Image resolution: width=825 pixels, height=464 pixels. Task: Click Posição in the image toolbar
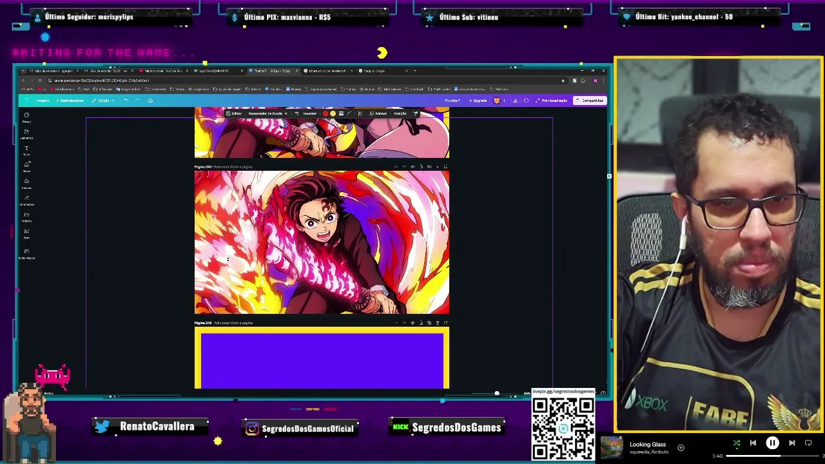pyautogui.click(x=400, y=113)
